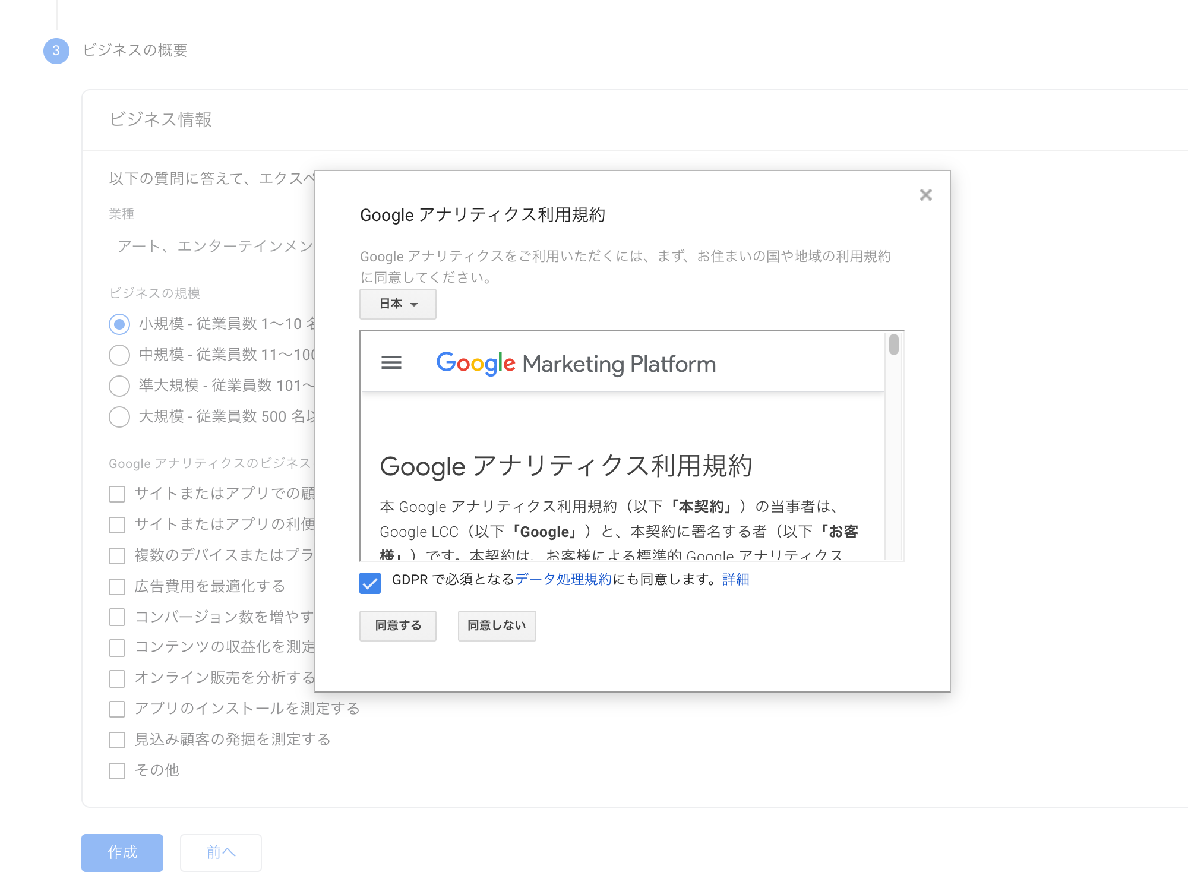Click the 同意しない button
The width and height of the screenshot is (1188, 891).
click(x=497, y=625)
